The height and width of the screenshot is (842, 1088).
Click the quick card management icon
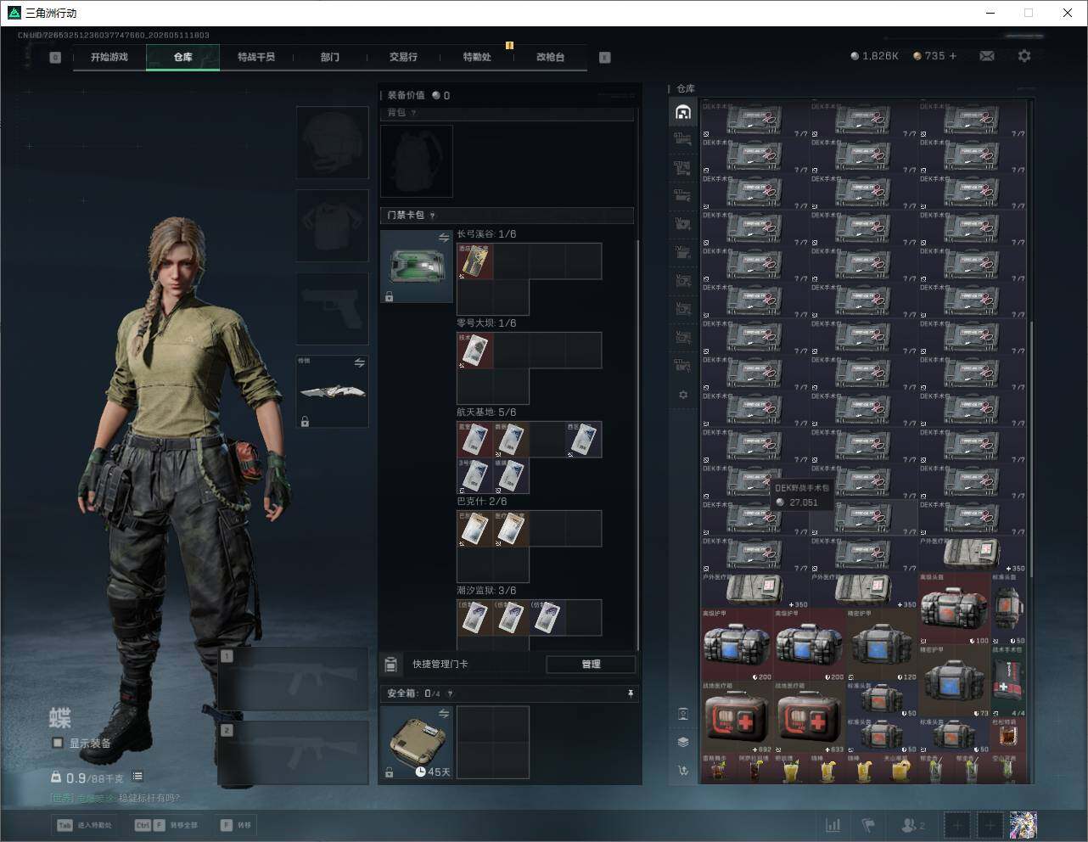[x=391, y=664]
